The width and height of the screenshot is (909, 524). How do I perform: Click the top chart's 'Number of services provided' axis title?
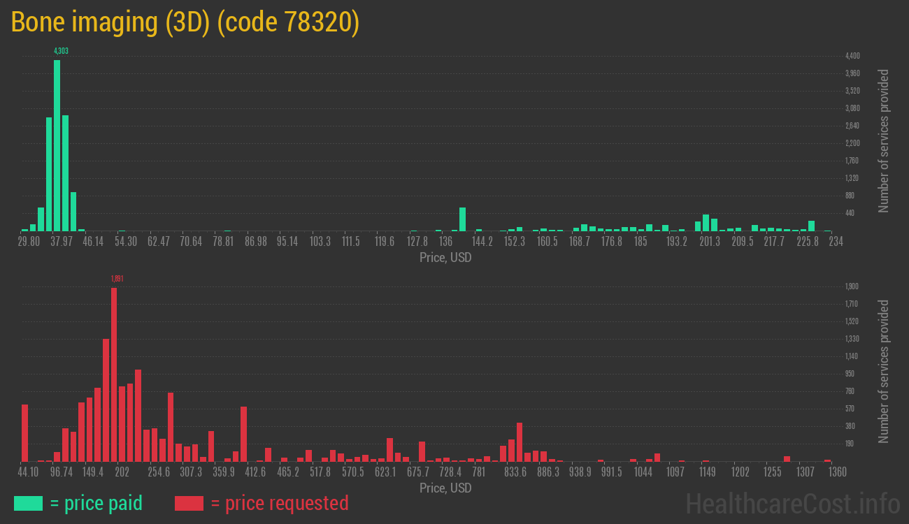coord(884,140)
